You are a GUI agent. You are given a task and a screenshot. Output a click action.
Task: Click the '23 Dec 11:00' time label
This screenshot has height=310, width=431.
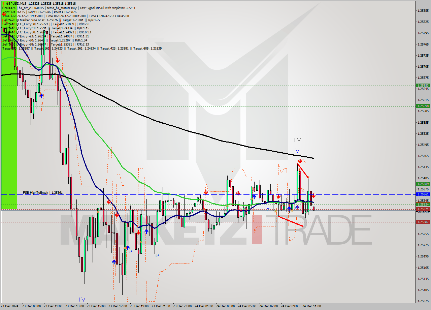click(53, 306)
